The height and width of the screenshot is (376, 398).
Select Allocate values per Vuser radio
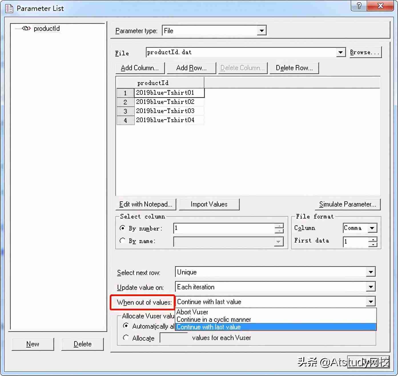tap(125, 337)
